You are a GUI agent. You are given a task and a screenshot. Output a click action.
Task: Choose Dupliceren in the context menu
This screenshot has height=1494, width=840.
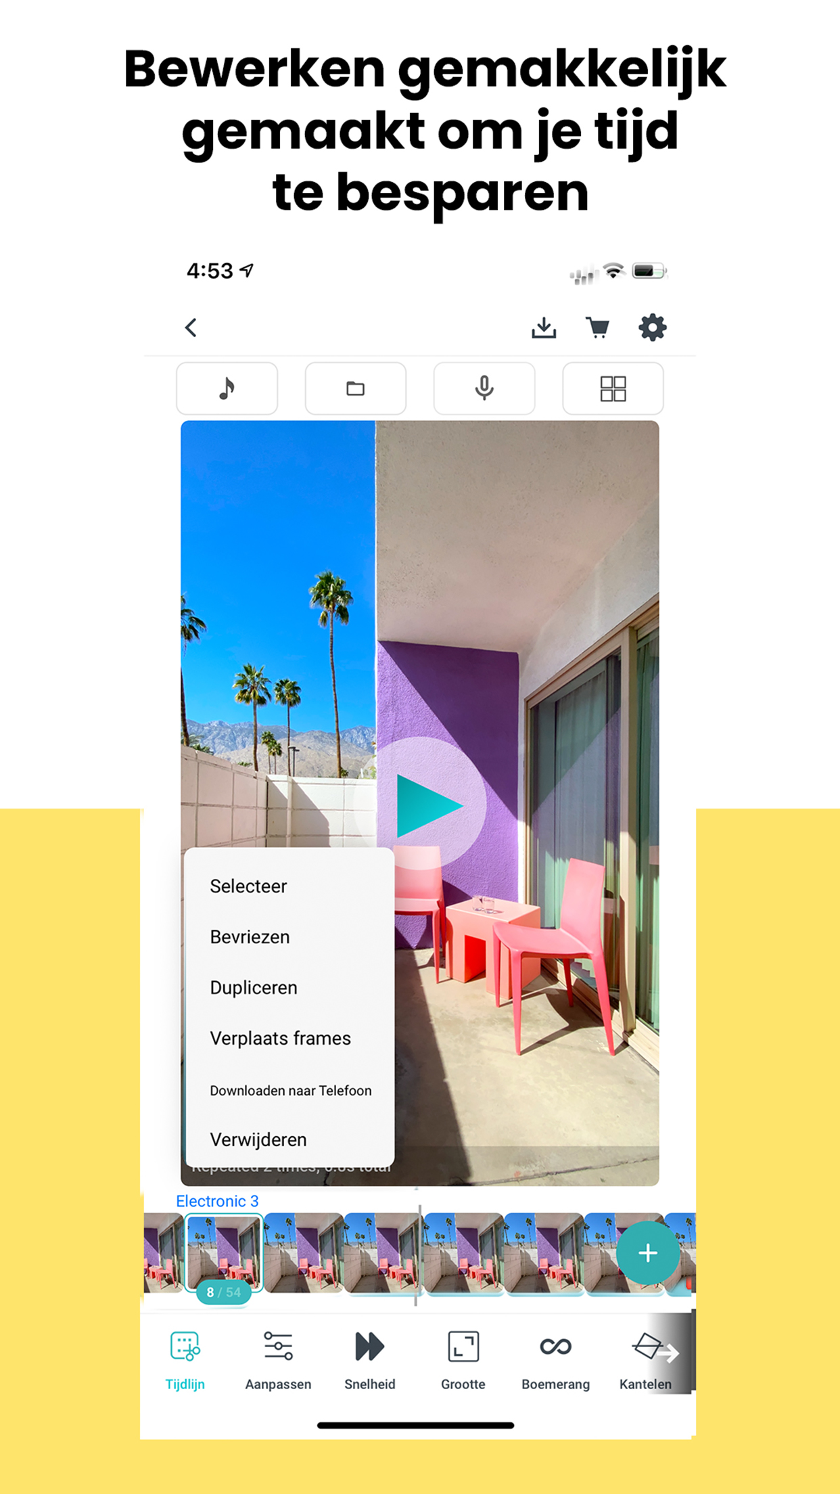(254, 988)
